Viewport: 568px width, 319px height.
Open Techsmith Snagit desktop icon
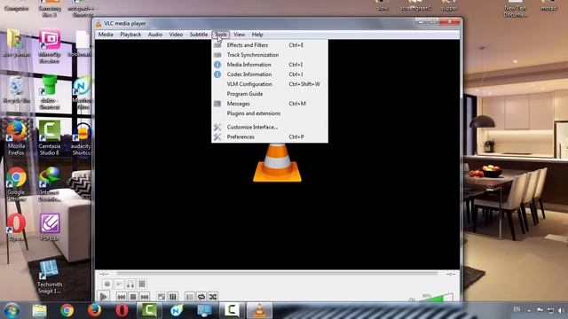click(50, 277)
